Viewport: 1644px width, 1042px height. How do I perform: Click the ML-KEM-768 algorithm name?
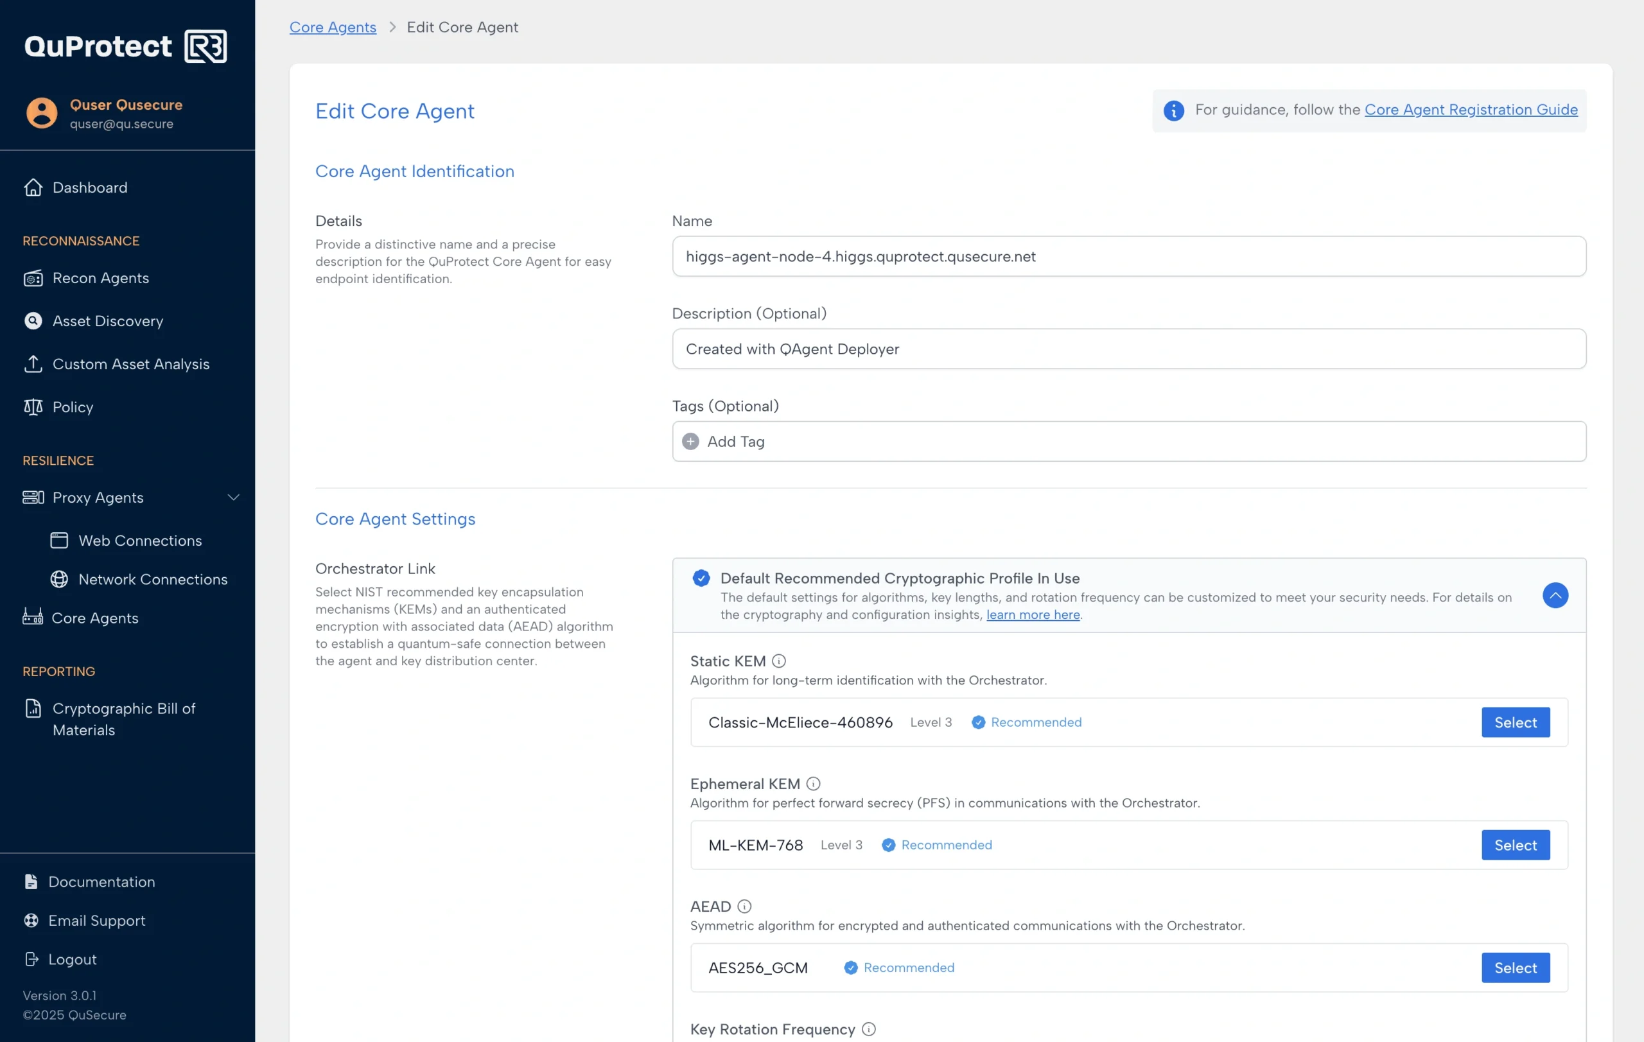click(755, 845)
